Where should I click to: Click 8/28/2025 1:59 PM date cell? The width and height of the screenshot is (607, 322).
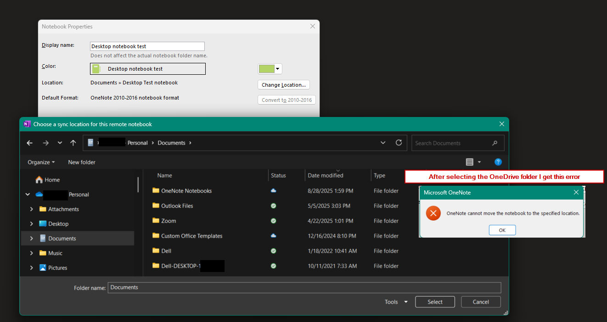click(331, 191)
